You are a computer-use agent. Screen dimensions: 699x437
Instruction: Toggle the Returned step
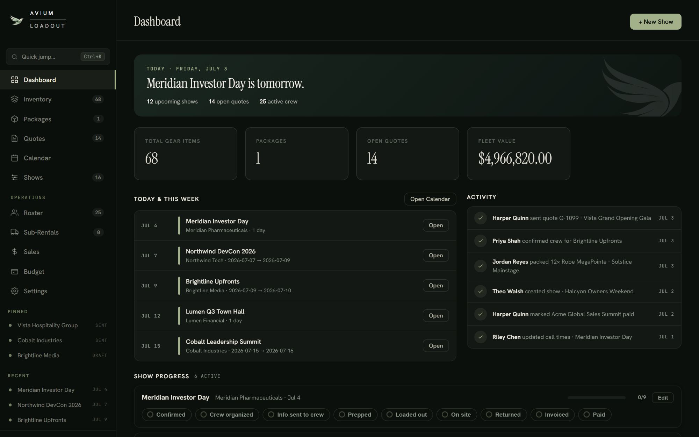pyautogui.click(x=504, y=415)
